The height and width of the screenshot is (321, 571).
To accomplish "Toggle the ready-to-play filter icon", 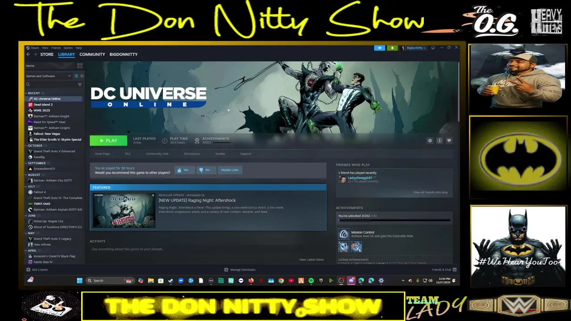I will pyautogui.click(x=82, y=76).
